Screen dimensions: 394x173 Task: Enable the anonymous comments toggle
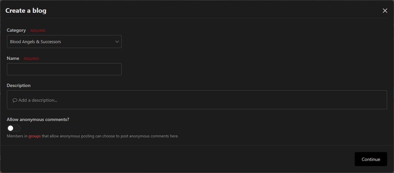click(x=13, y=128)
